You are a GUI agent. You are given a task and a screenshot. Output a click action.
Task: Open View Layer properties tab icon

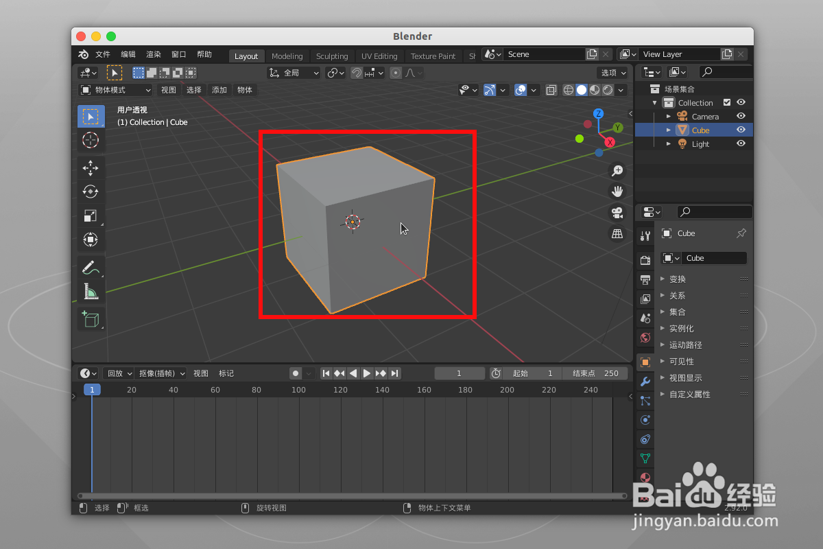645,299
